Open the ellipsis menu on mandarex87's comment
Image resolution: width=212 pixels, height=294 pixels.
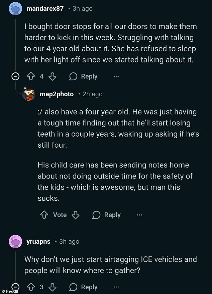pos(116,76)
